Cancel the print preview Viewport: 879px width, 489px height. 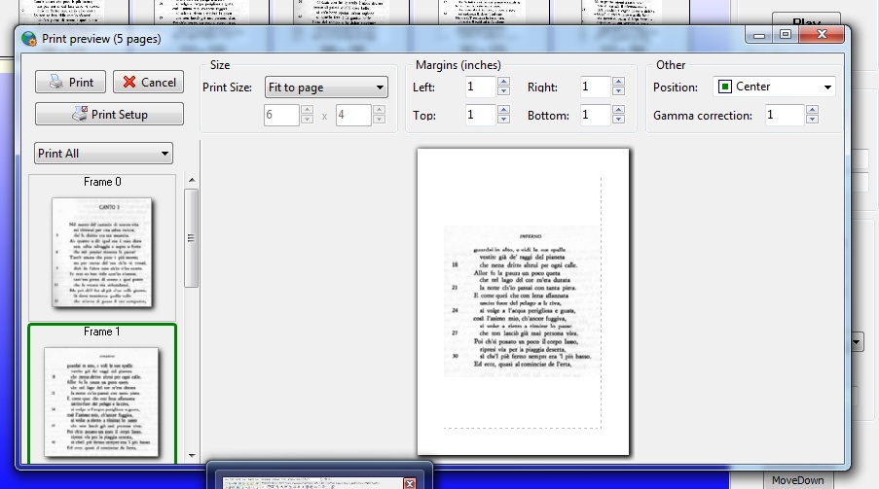click(x=149, y=83)
